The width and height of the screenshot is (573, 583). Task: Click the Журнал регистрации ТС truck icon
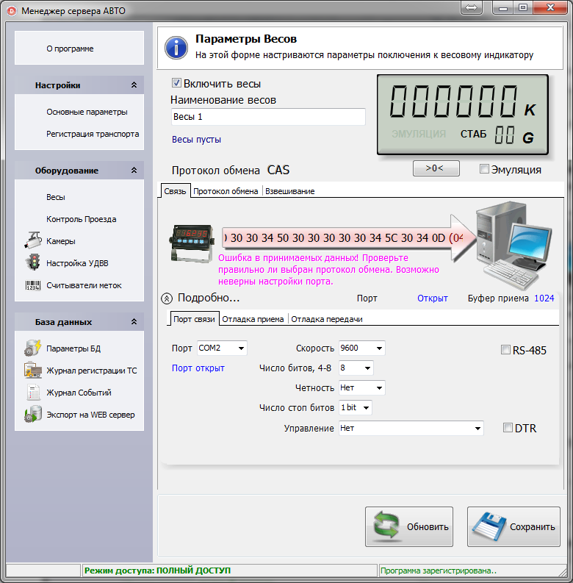coord(32,371)
